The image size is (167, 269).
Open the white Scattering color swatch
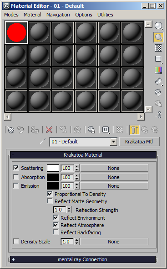click(53, 168)
